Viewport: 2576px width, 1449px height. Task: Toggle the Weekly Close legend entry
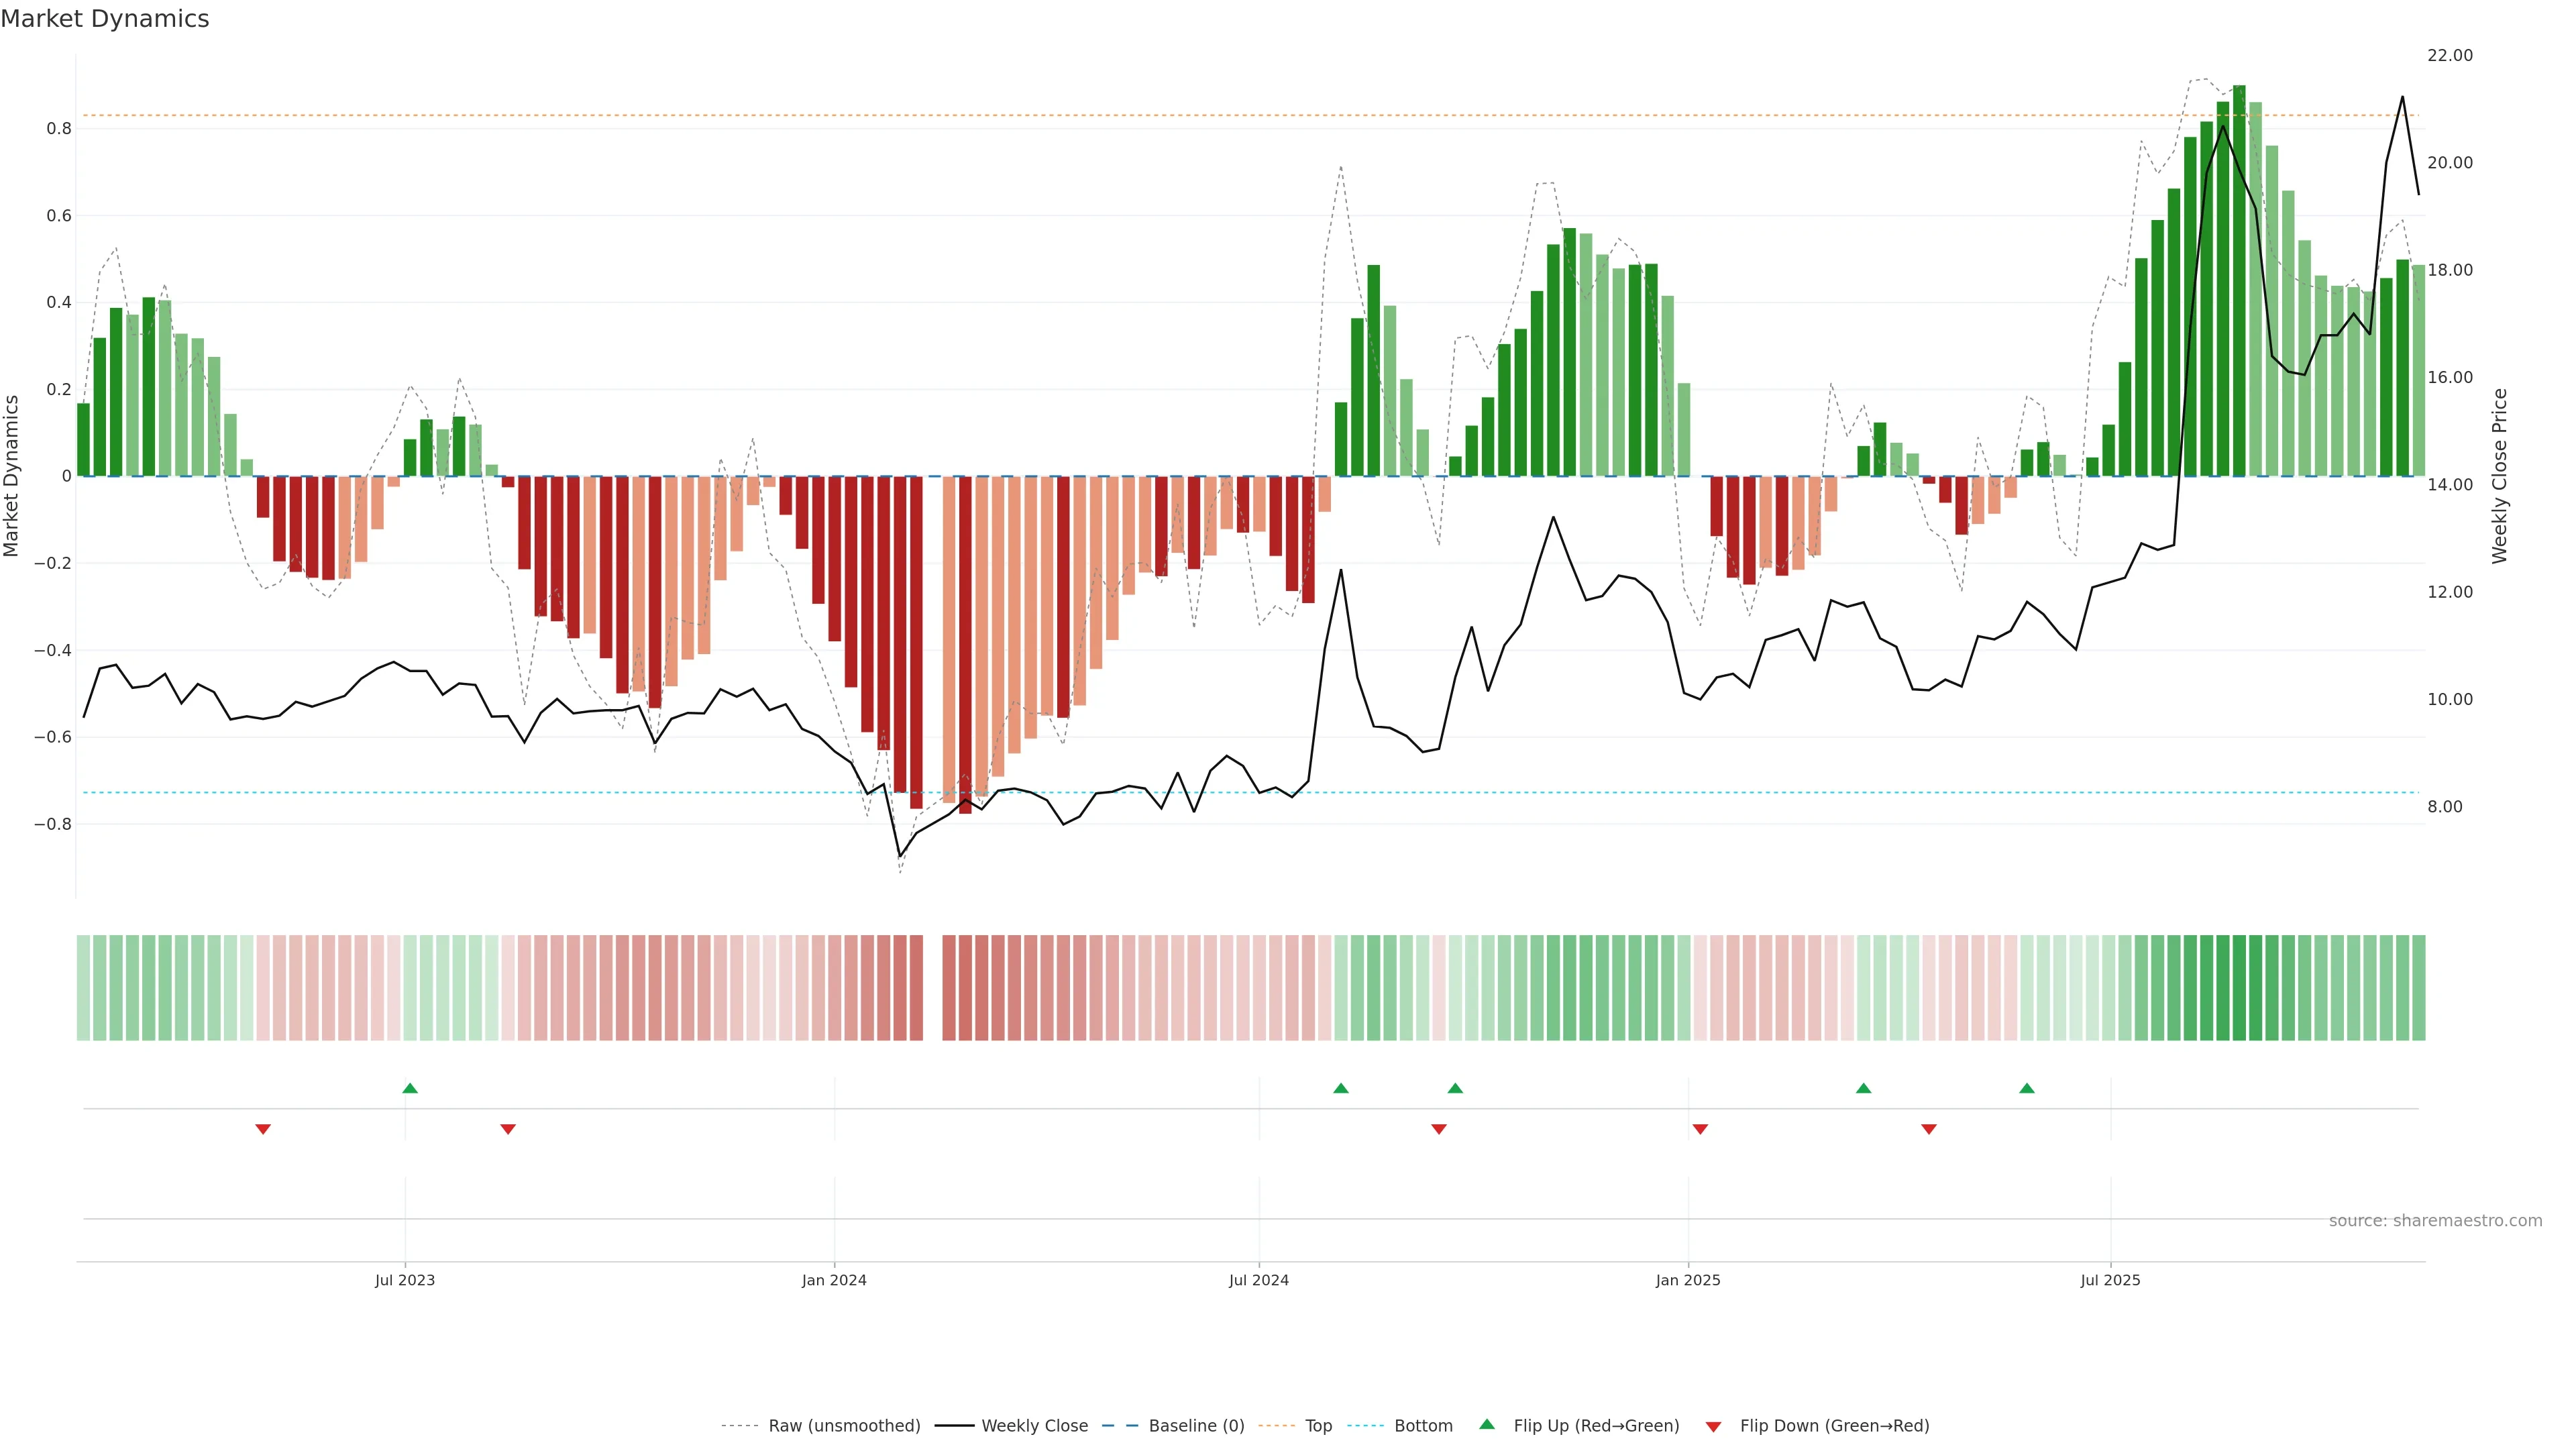point(1034,1426)
